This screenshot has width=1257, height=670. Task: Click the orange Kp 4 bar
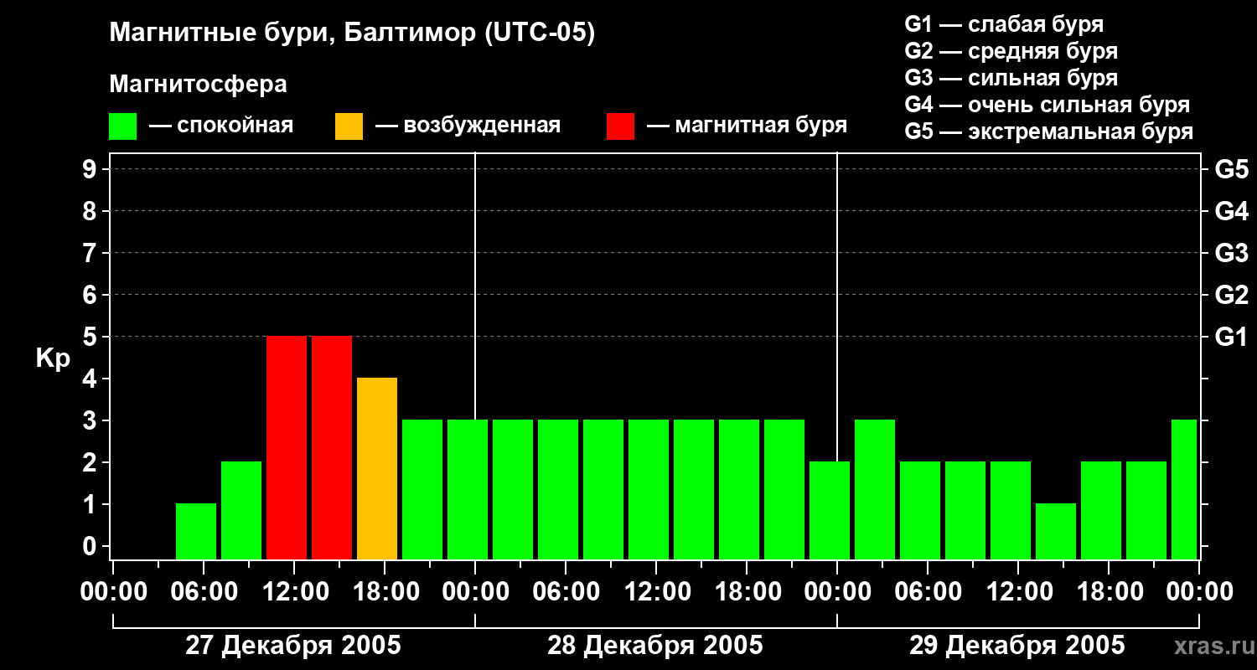pos(377,468)
